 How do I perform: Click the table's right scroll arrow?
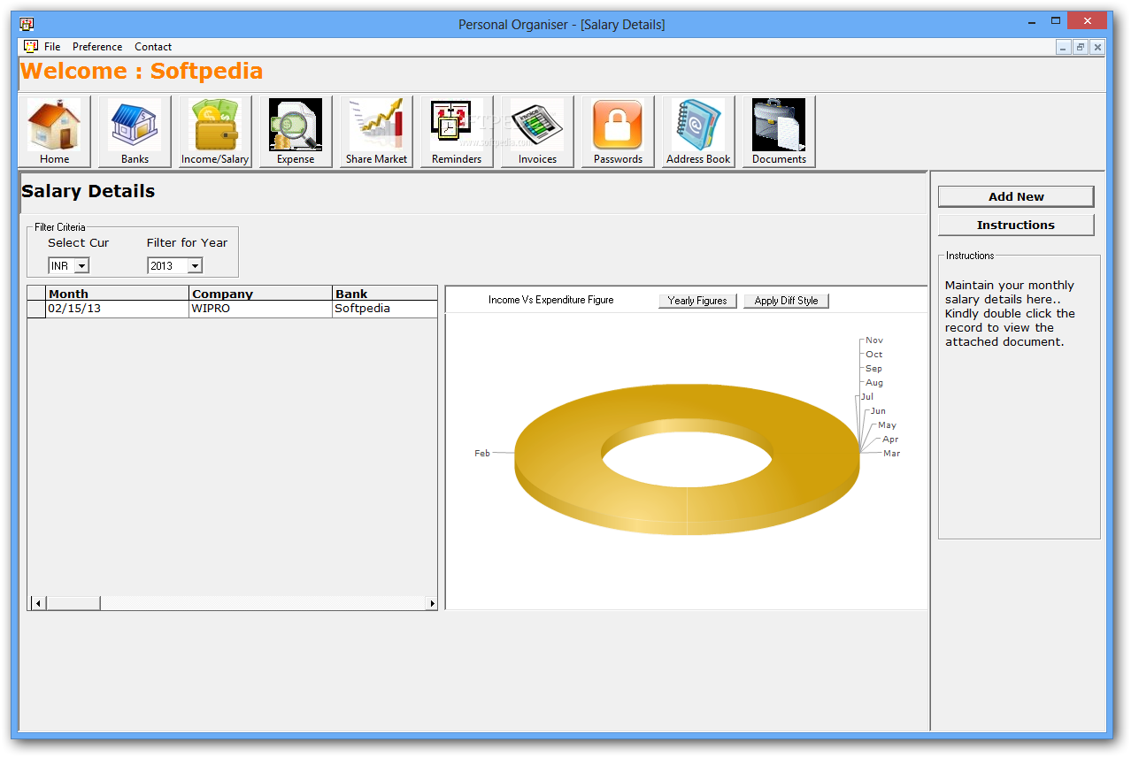[x=432, y=603]
